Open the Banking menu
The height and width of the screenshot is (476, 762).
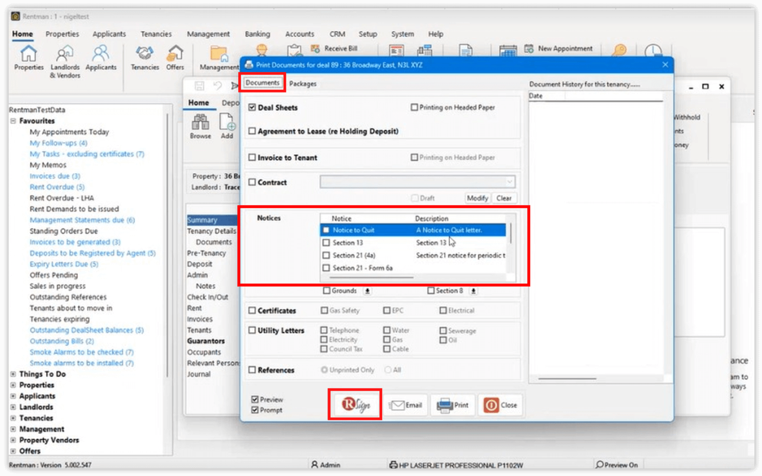coord(257,34)
